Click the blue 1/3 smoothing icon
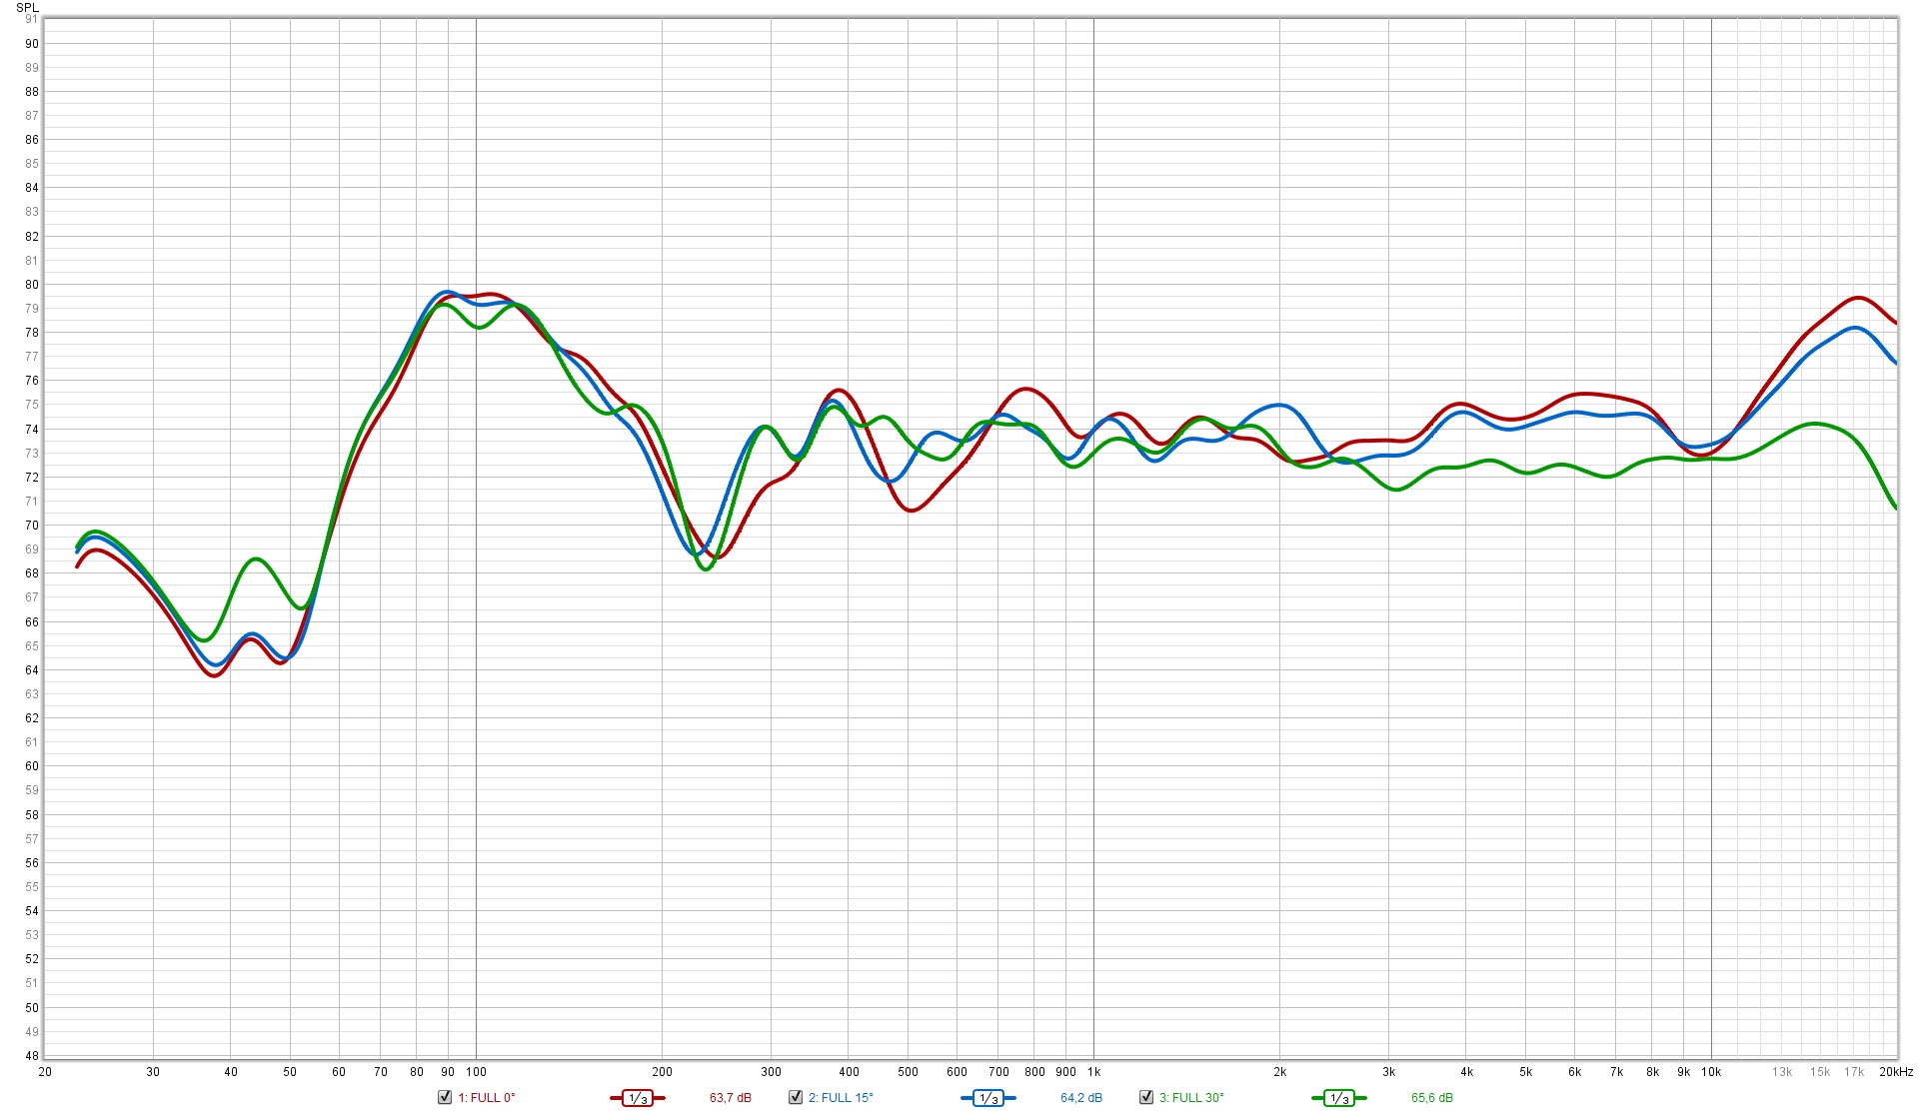 click(x=987, y=1098)
